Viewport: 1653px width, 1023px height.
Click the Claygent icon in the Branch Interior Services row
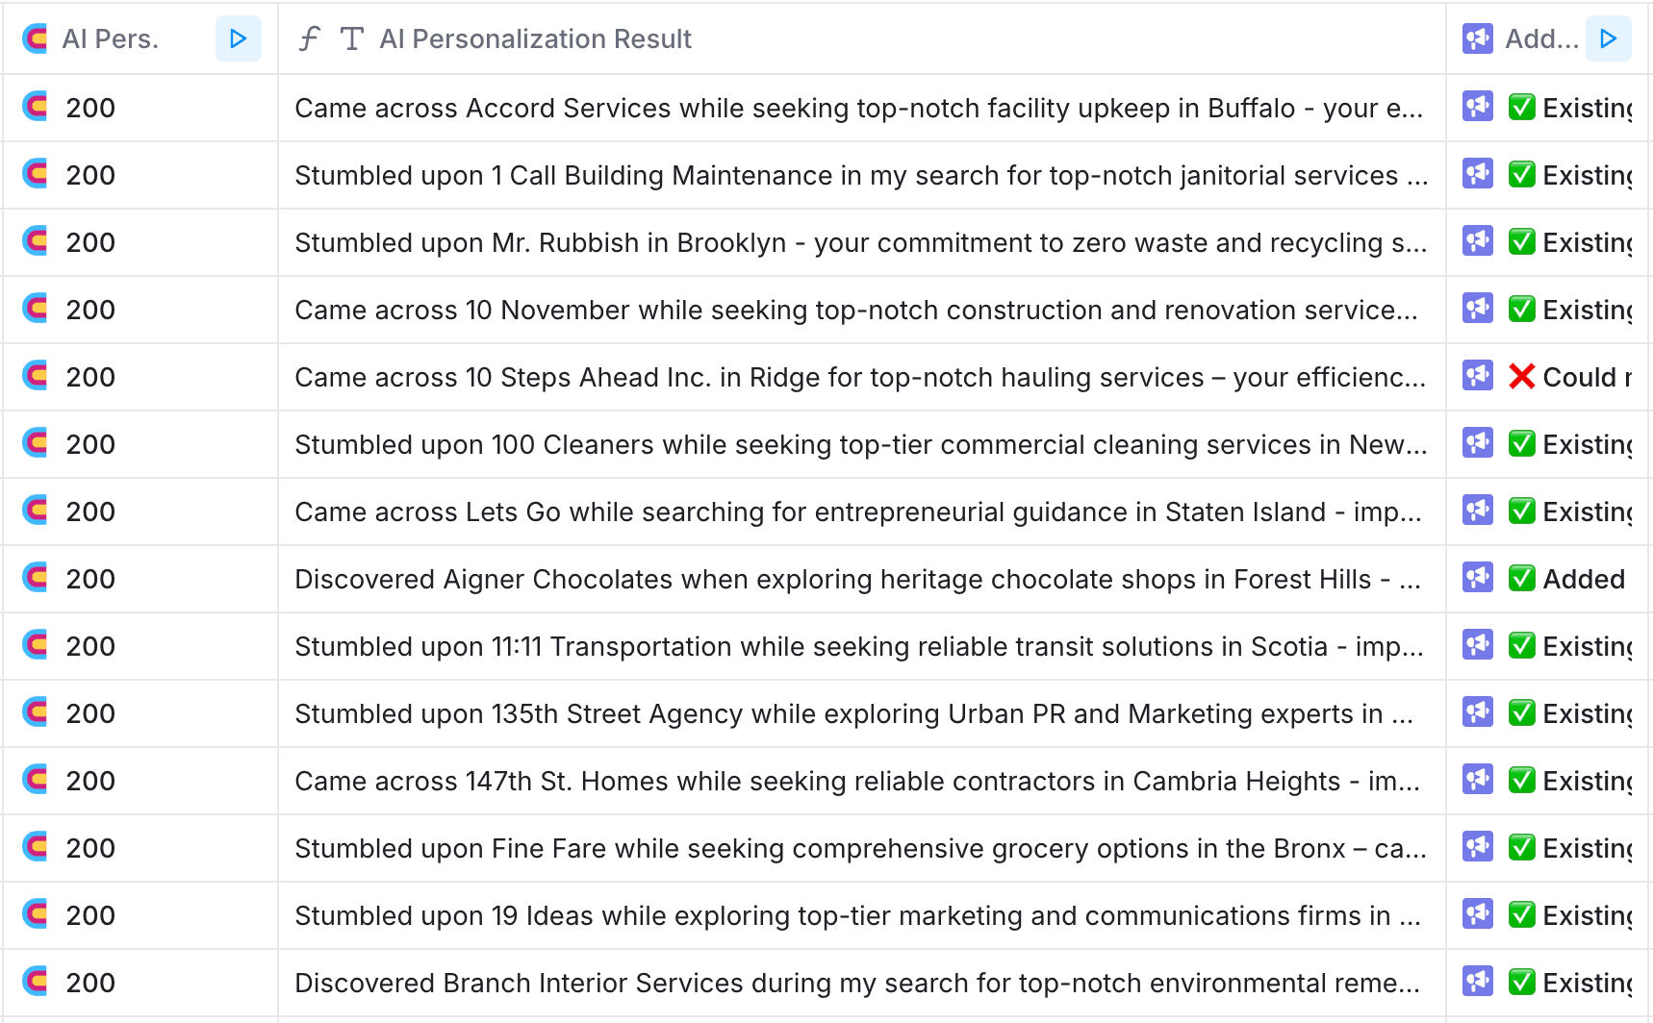(x=35, y=983)
